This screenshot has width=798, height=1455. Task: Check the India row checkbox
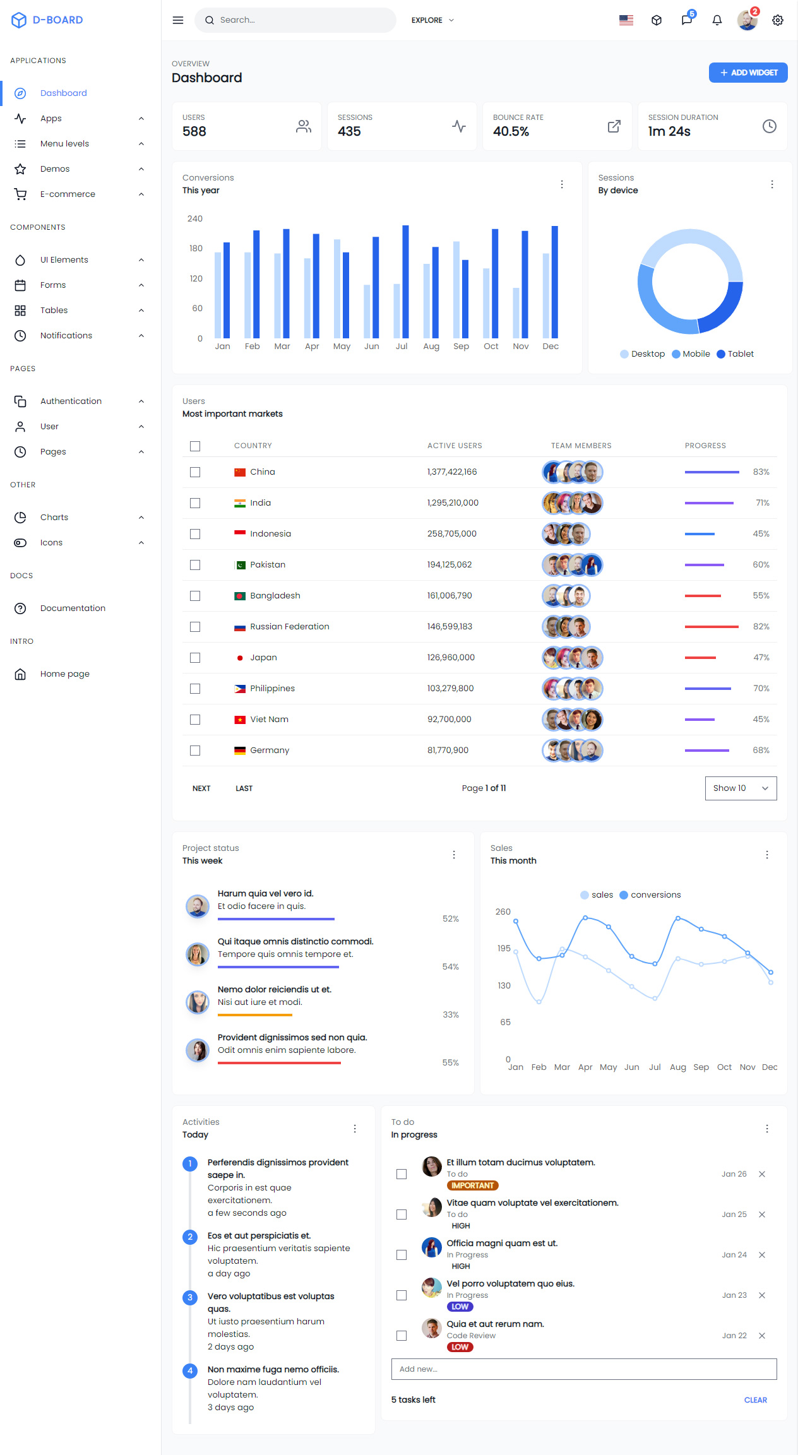pyautogui.click(x=195, y=503)
